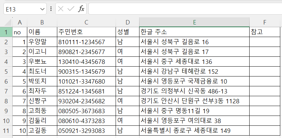The height and width of the screenshot is (138, 282).
Task: Click the Cancel X icon in formula bar
Action: [x=61, y=9]
